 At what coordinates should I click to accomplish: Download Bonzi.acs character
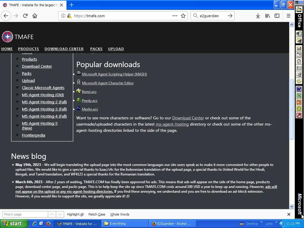point(89,92)
